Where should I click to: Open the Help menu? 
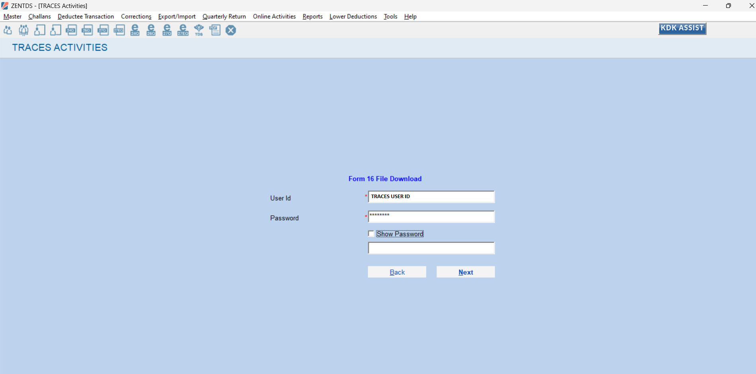[x=410, y=16]
